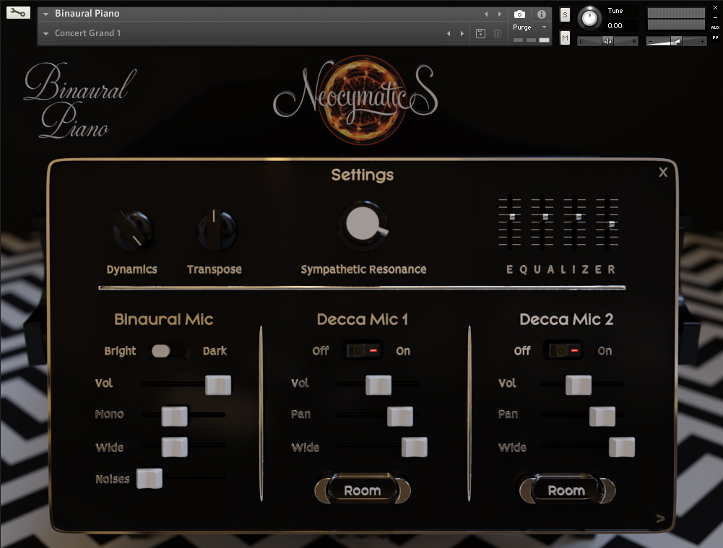Screen dimensions: 723x548
Task: Open the wrench edit-mode icon
Action: pyautogui.click(x=18, y=12)
